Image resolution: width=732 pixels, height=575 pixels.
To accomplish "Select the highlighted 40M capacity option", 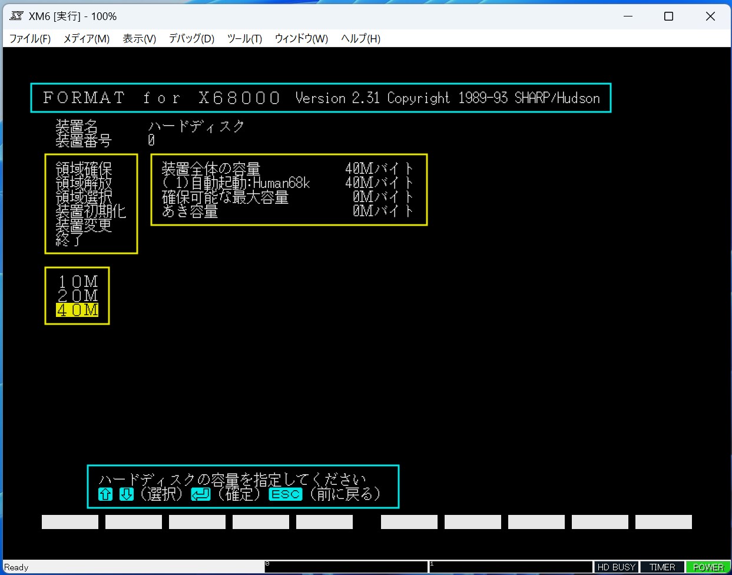I will [78, 310].
